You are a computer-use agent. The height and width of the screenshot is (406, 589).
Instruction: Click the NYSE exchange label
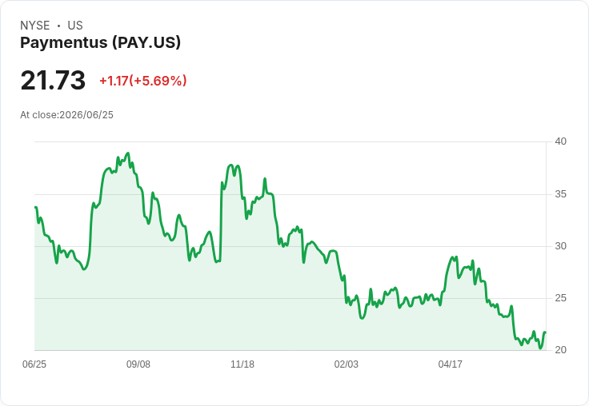[x=35, y=26]
